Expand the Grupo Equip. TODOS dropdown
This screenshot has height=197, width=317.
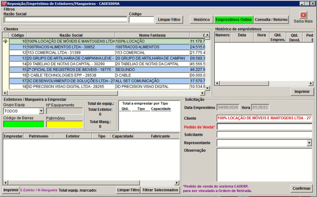(41, 111)
